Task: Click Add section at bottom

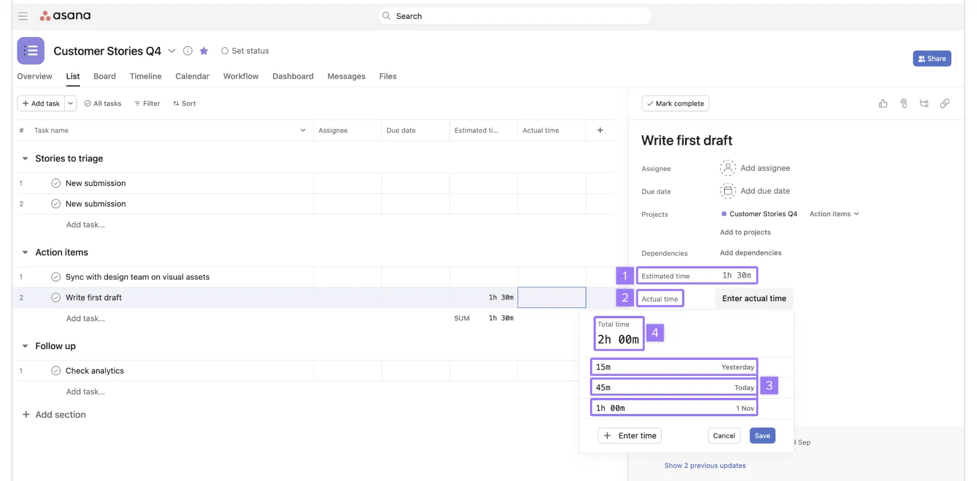Action: pyautogui.click(x=54, y=414)
